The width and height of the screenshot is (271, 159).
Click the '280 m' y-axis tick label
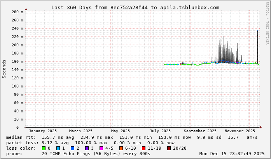pyautogui.click(x=17, y=12)
